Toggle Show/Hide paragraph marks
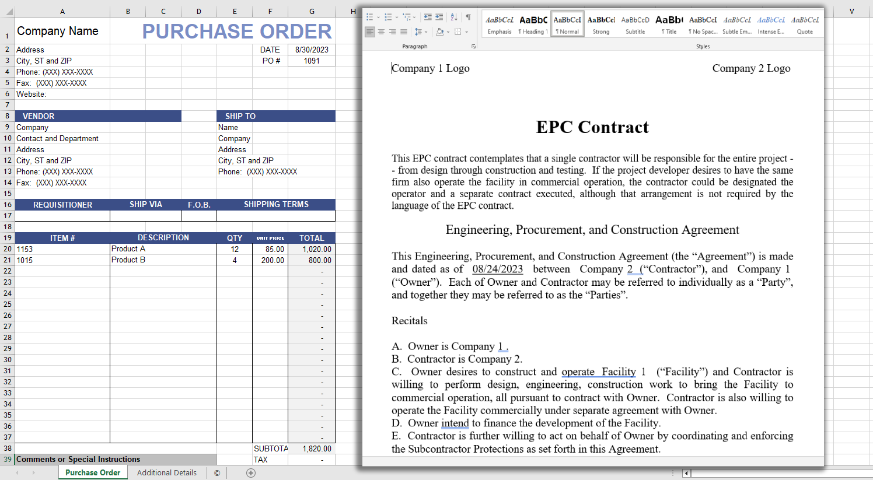Screen dimensions: 873x480 click(x=469, y=16)
